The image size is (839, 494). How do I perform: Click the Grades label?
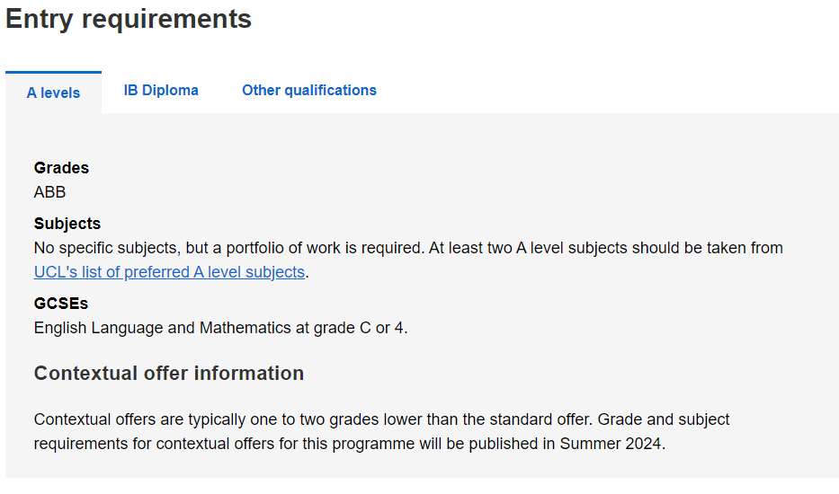click(x=61, y=168)
